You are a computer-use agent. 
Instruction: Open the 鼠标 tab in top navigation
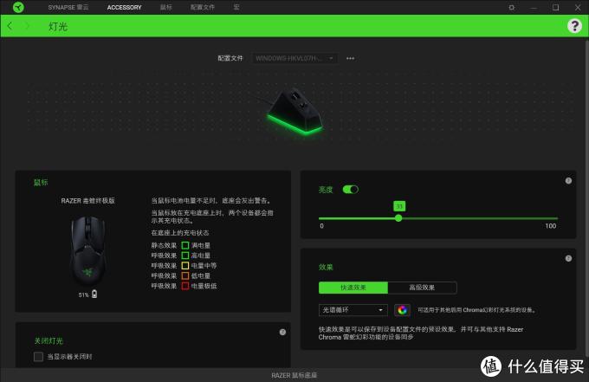point(166,7)
